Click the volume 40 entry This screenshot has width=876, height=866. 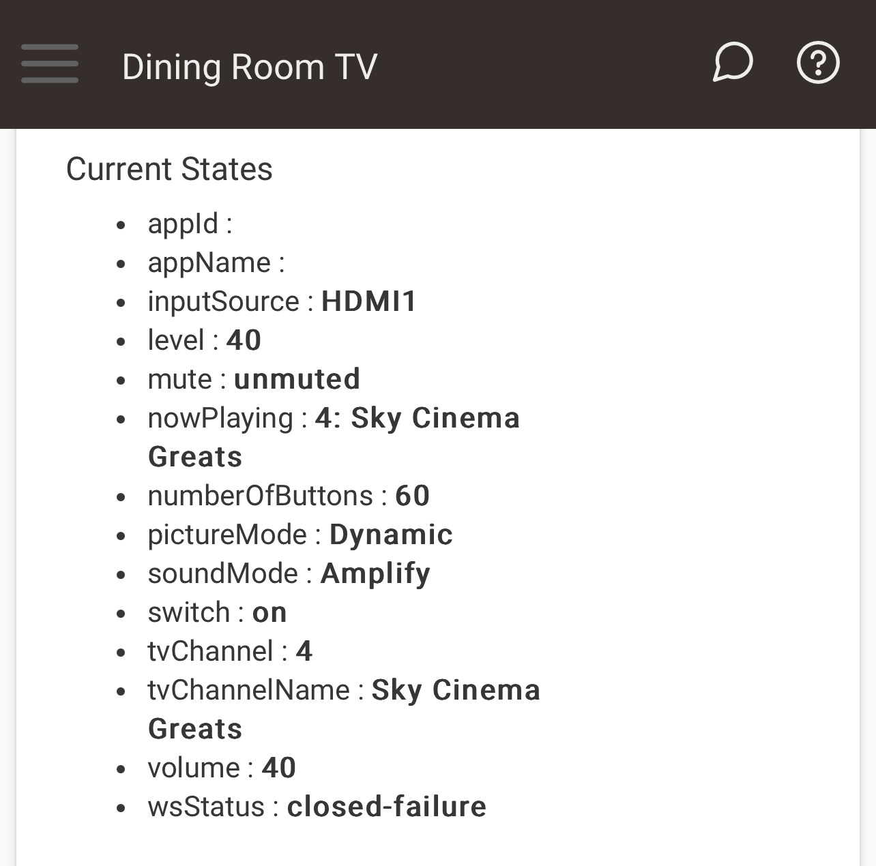[x=222, y=768]
